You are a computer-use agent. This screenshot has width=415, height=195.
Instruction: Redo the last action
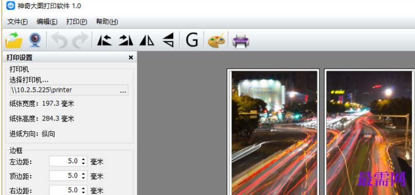click(80, 41)
